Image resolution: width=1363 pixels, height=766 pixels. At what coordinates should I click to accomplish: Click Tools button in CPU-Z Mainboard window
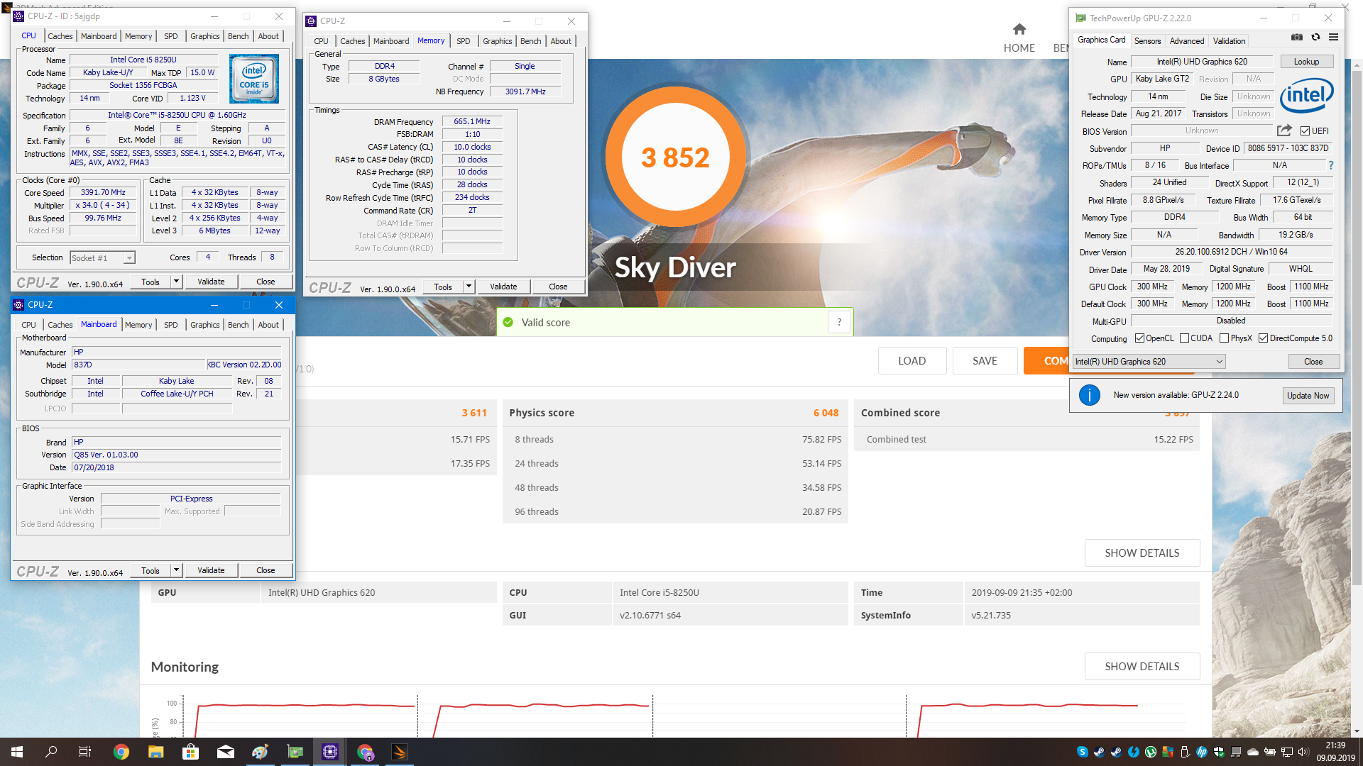coord(150,570)
